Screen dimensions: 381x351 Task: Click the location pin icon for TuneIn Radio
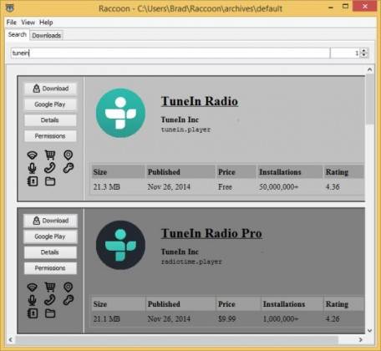[x=69, y=155]
